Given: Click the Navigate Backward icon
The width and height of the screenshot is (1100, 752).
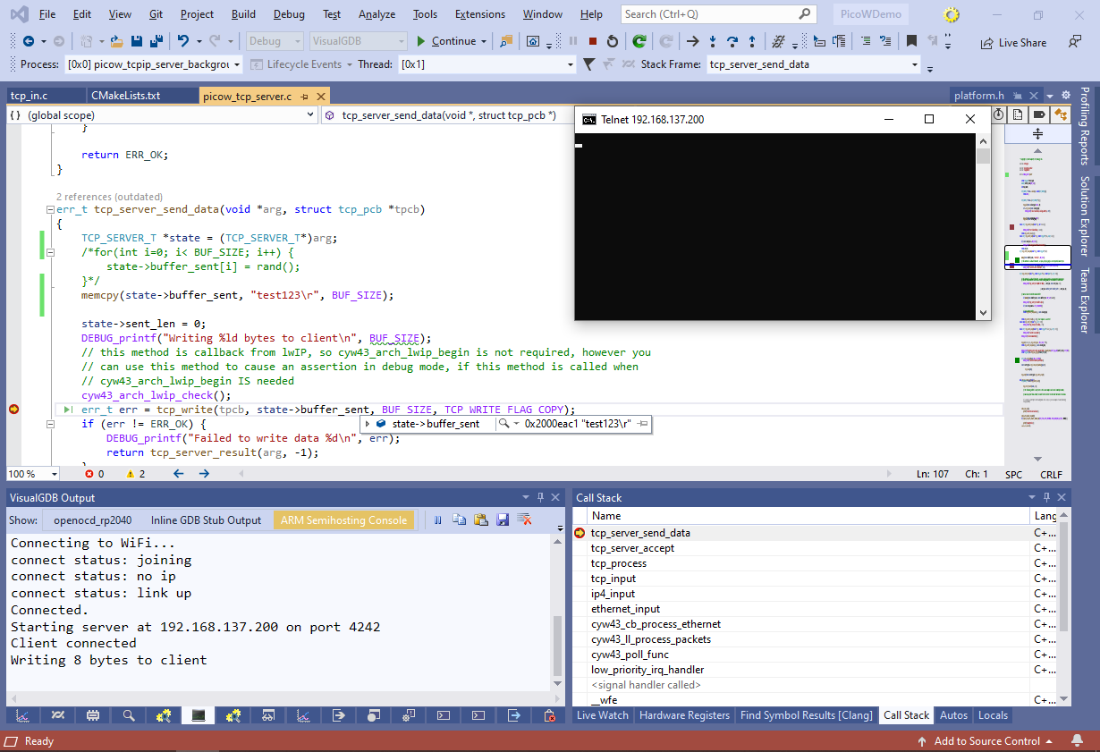Looking at the screenshot, I should click(29, 41).
